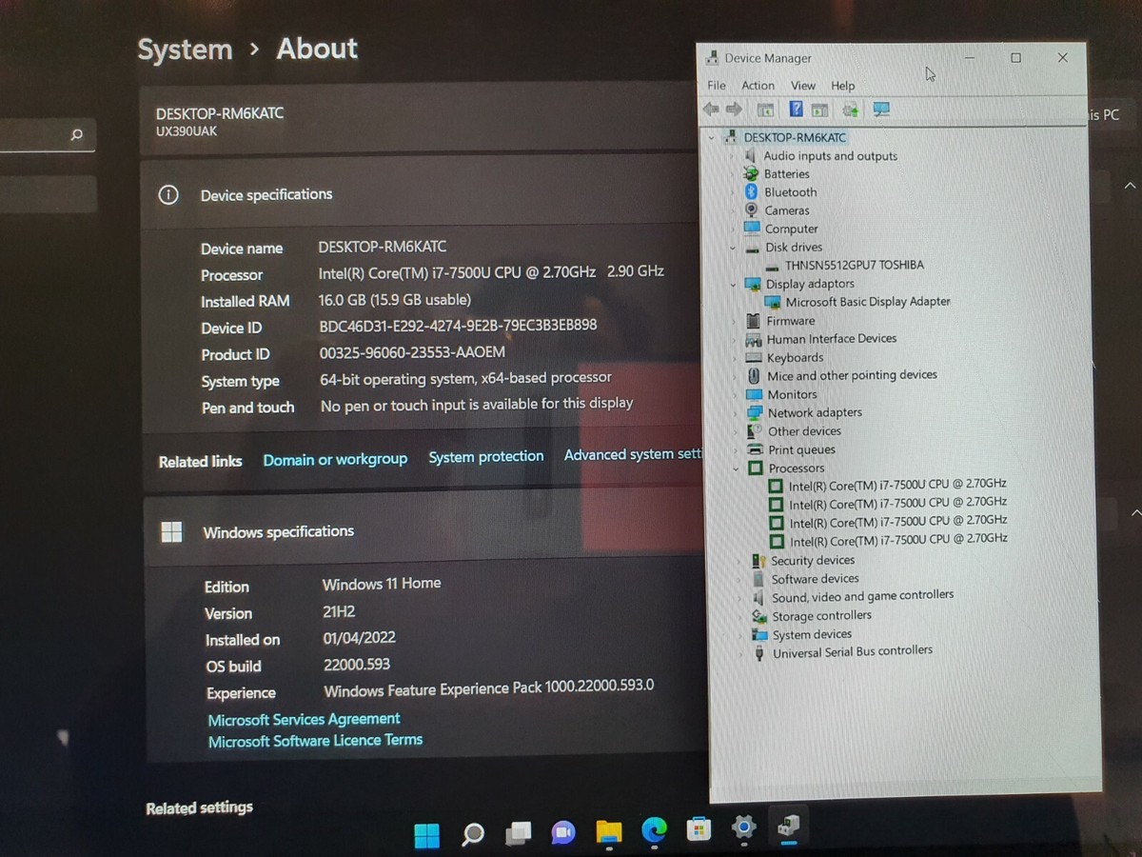Toggle the action pane toolbar icon
Viewport: 1142px width, 857px height.
tap(819, 110)
